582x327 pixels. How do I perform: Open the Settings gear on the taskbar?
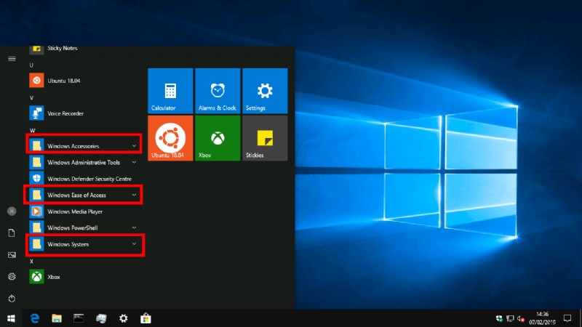pos(123,318)
